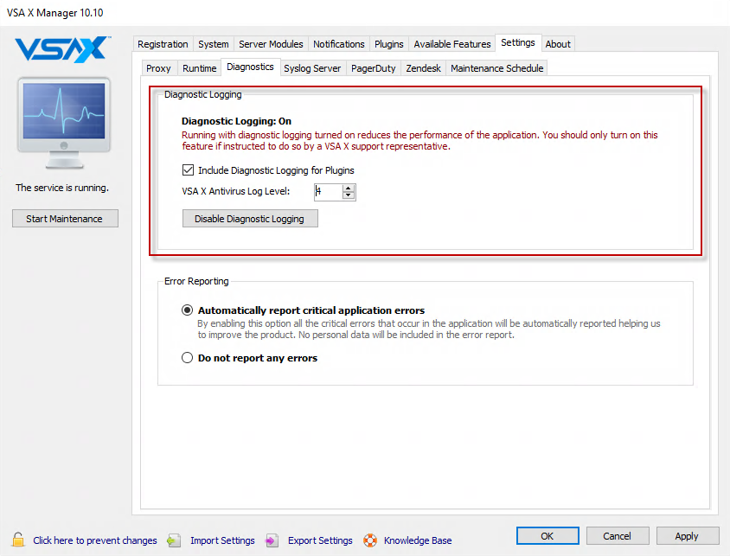
Task: Open the Available Features tab
Action: tap(452, 44)
